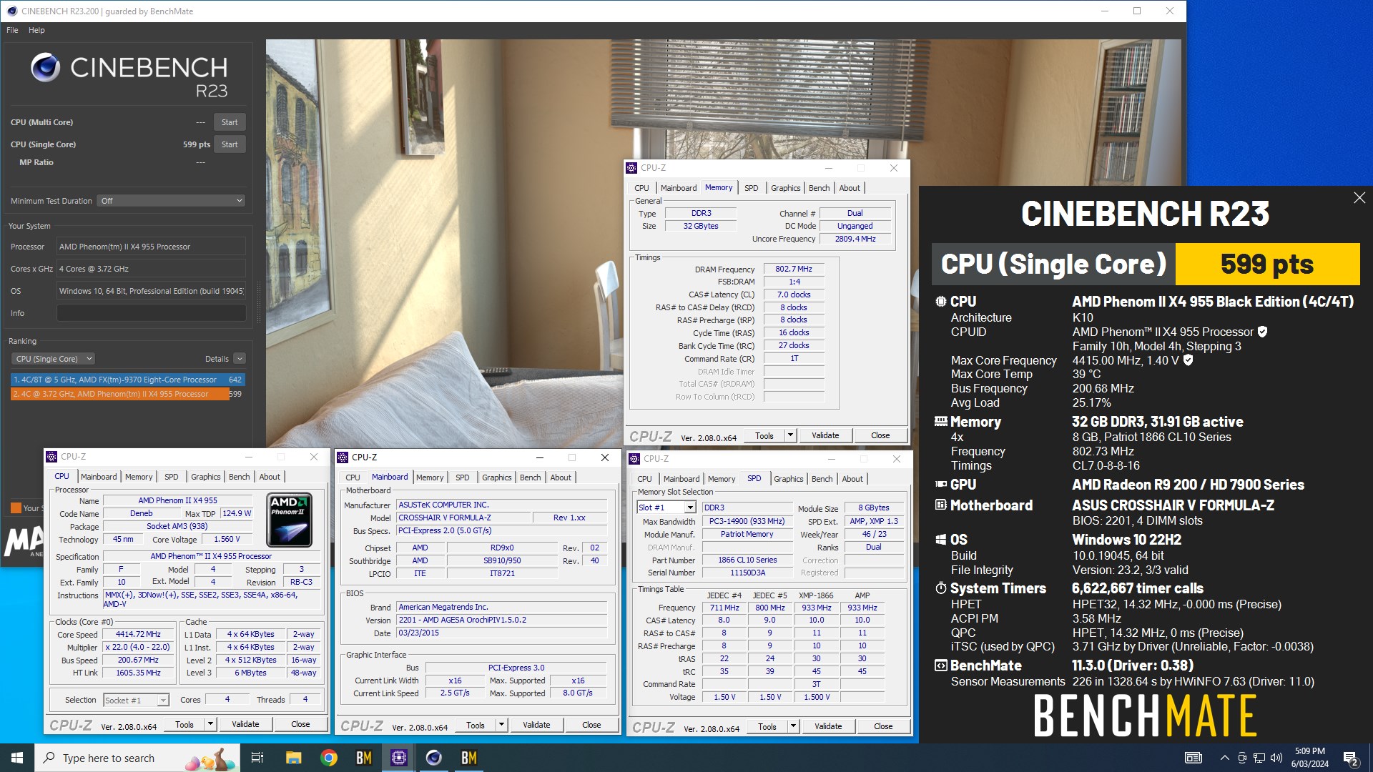Open the Minimum Test Duration dropdown
Screen dimensions: 1373x772
pyautogui.click(x=172, y=201)
